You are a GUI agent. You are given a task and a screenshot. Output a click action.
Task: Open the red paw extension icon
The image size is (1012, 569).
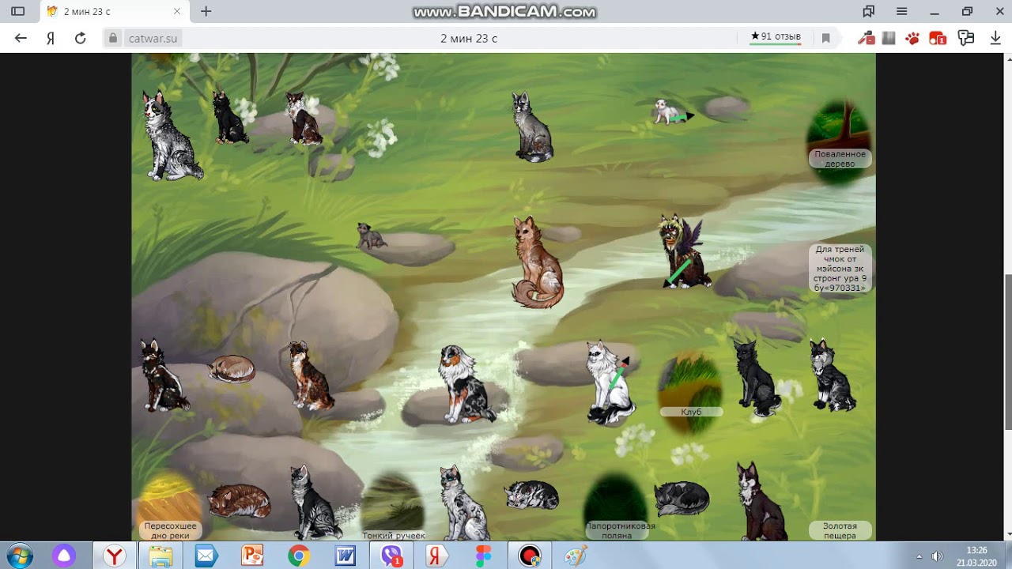tap(912, 38)
